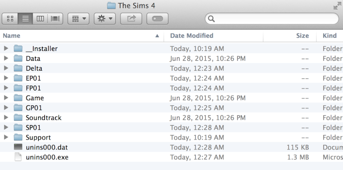Screen dimensions: 343x170
Task: Click the Delta folder icon
Action: tap(18, 68)
